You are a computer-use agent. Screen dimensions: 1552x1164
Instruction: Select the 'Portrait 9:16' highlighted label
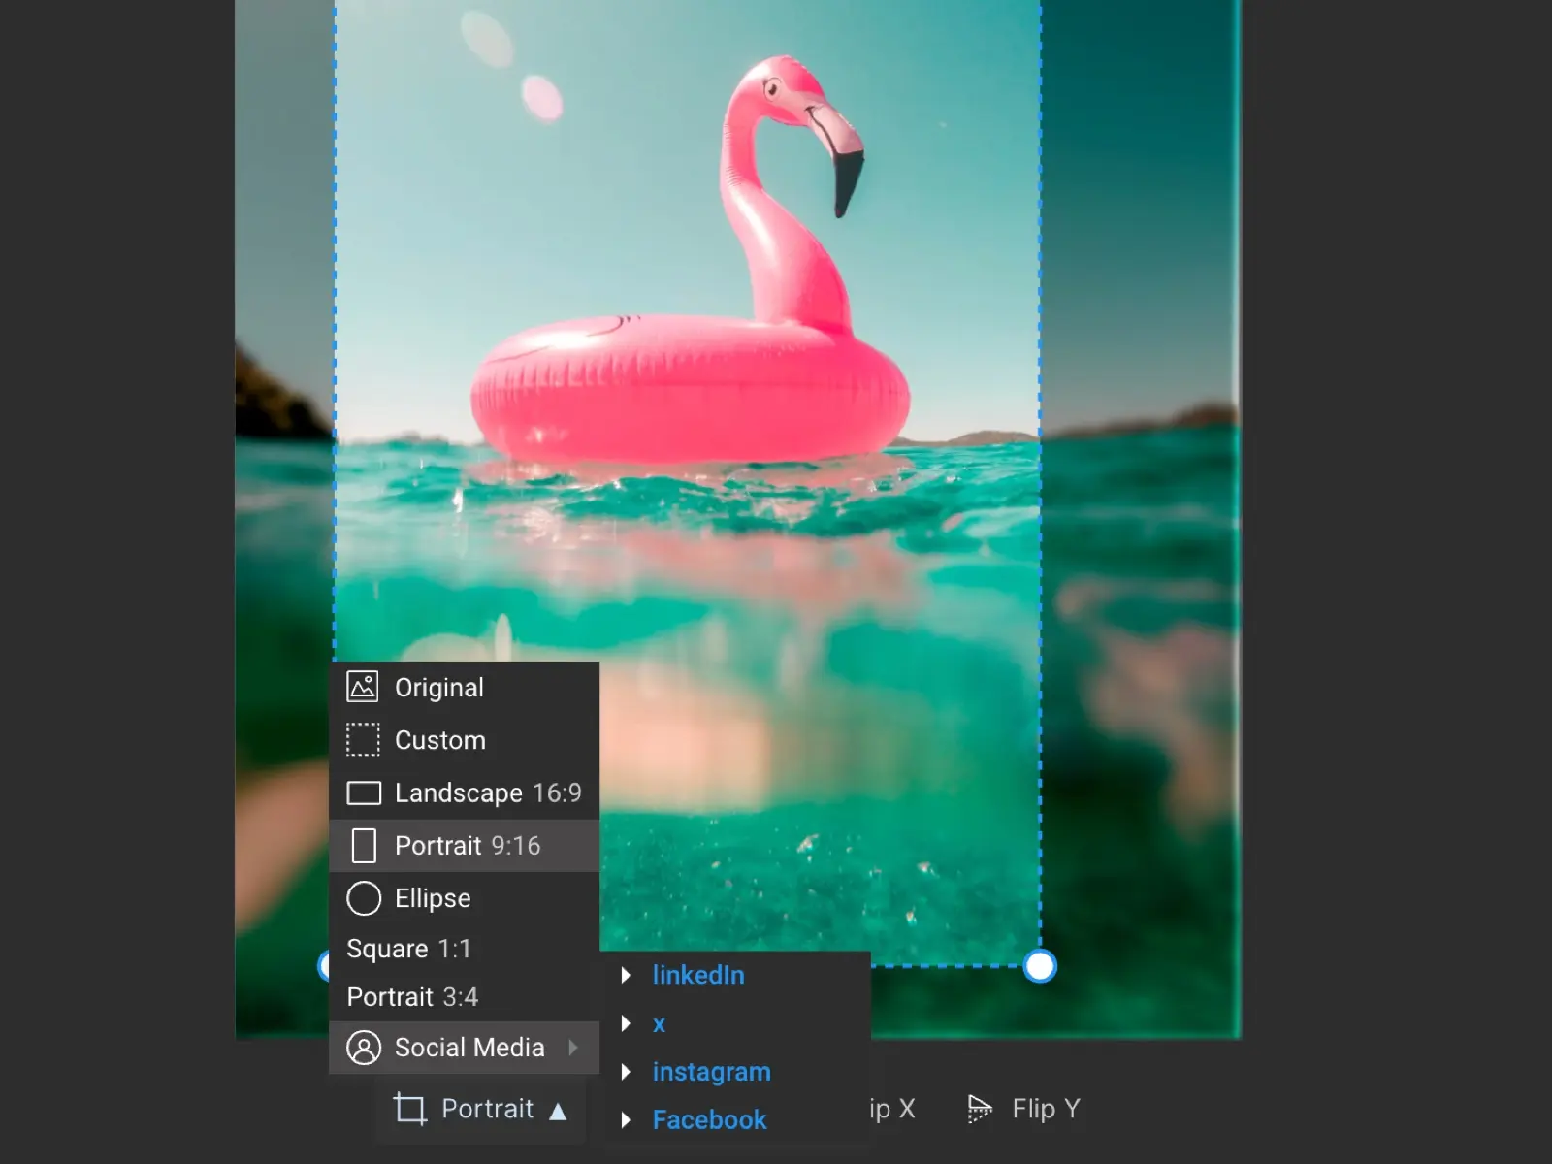click(x=468, y=846)
